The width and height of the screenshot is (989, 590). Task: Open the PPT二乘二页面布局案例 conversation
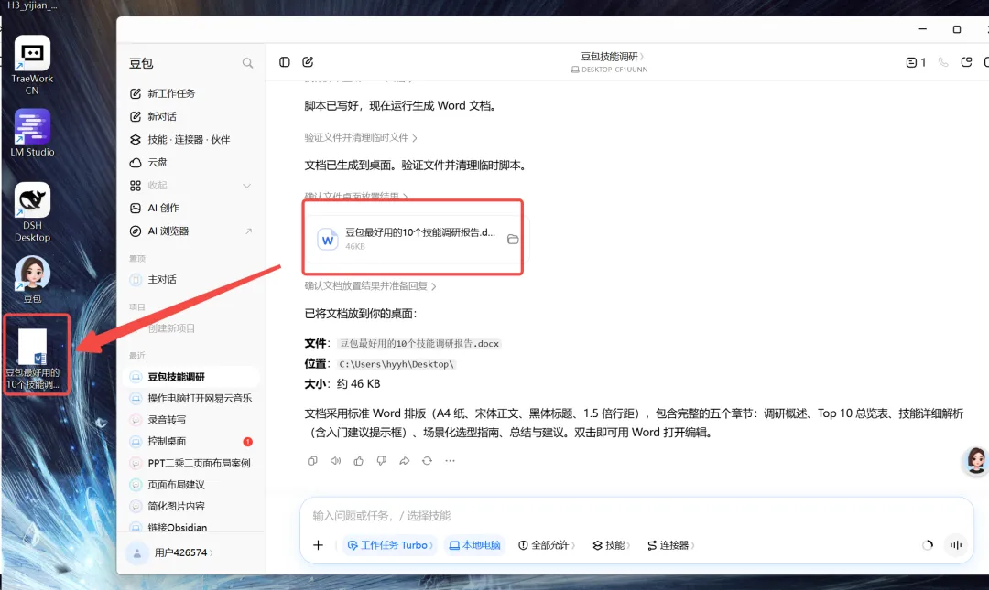click(x=191, y=463)
